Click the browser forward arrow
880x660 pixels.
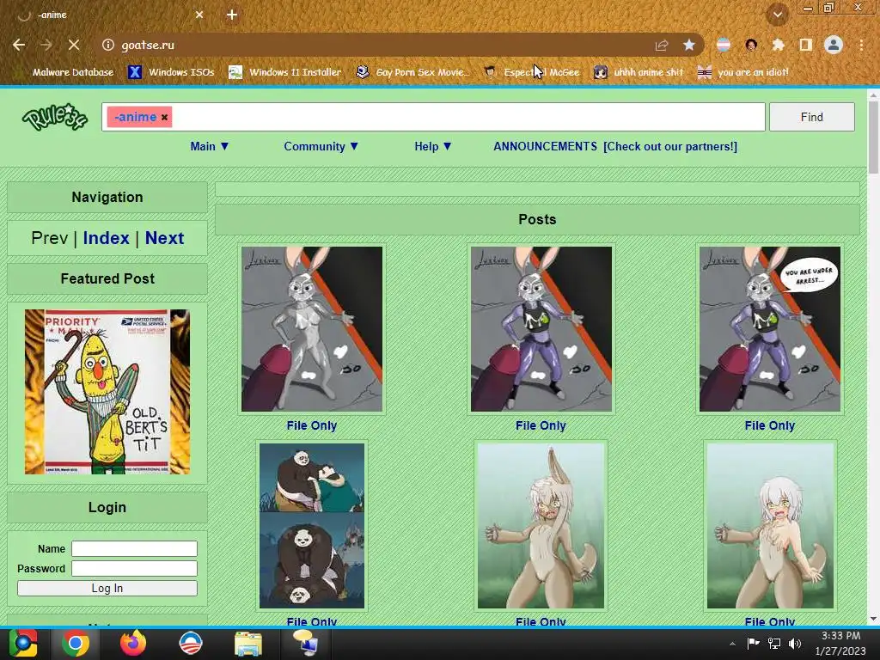[46, 45]
